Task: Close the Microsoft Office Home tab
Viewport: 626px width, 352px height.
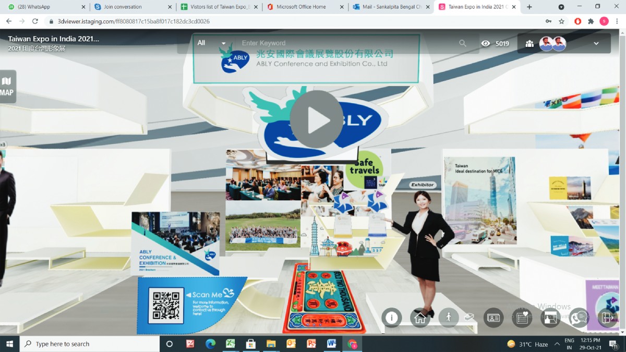Action: pos(342,7)
